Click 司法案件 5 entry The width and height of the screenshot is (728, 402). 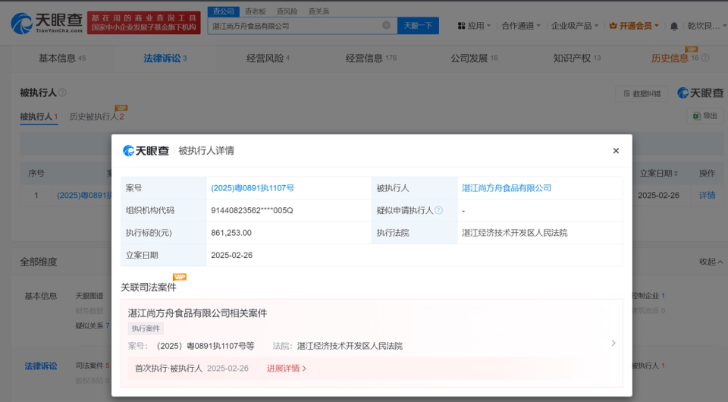[92, 366]
